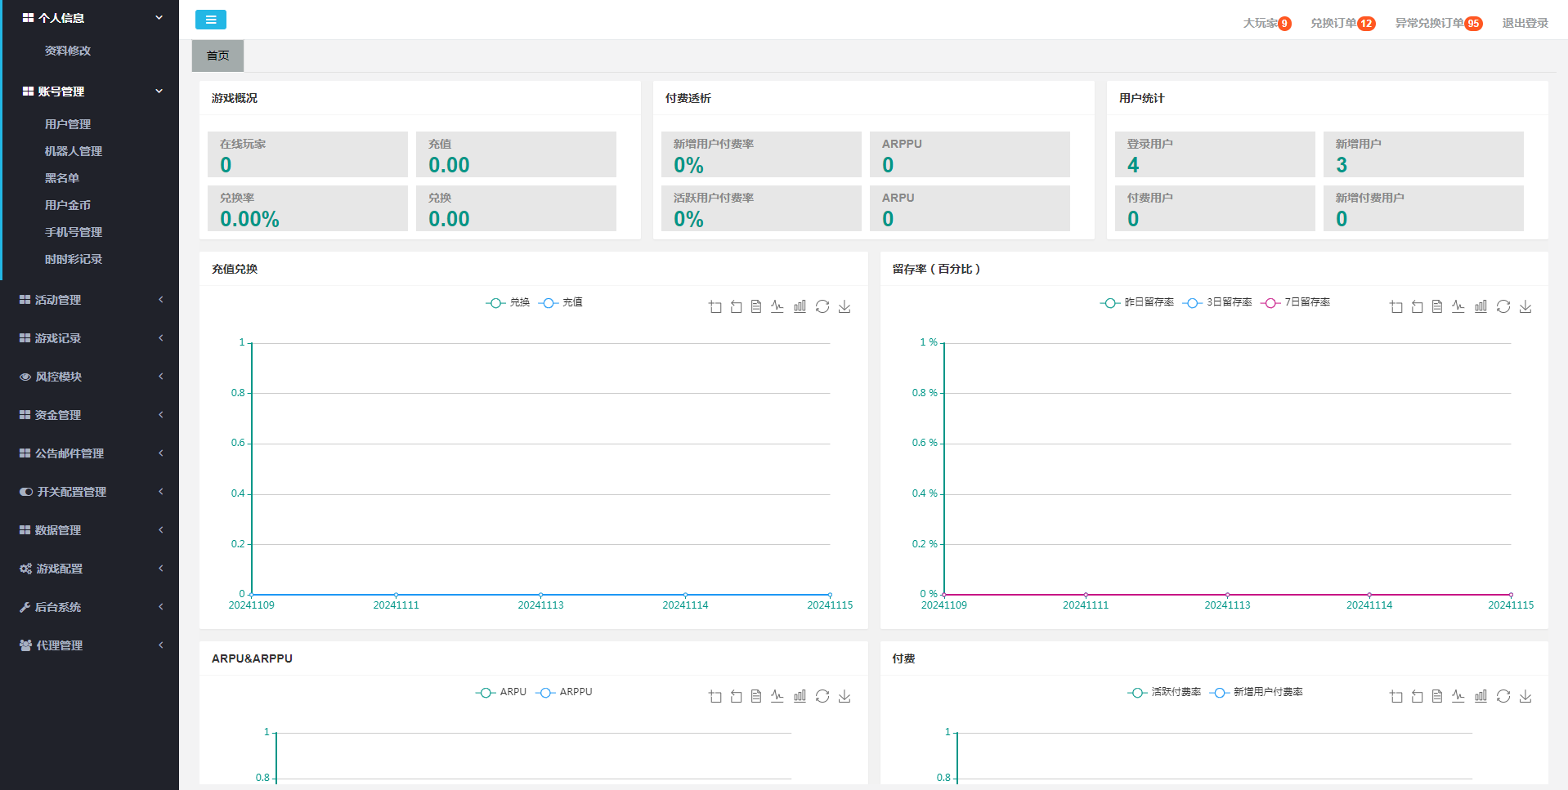The height and width of the screenshot is (790, 1568).
Task: Enable area zoom on the 留存率 chart
Action: (1396, 306)
